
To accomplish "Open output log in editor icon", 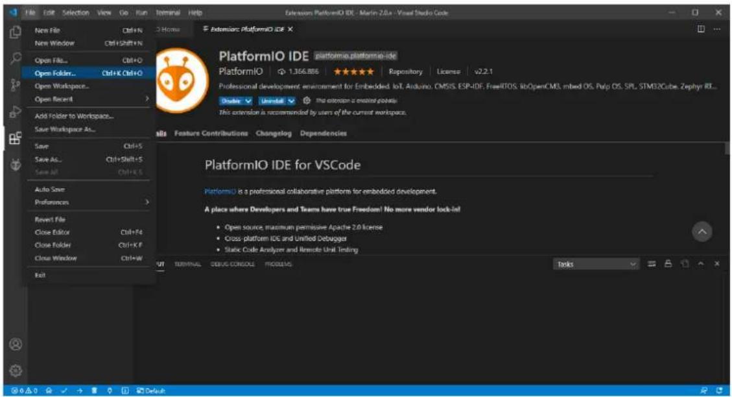I will pyautogui.click(x=685, y=264).
